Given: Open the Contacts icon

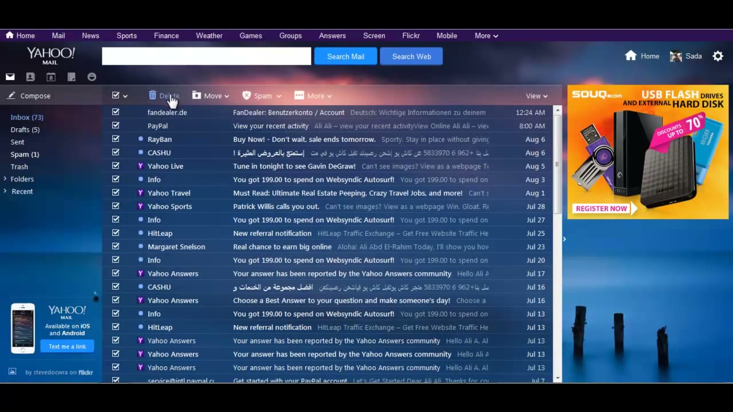Looking at the screenshot, I should [x=30, y=77].
